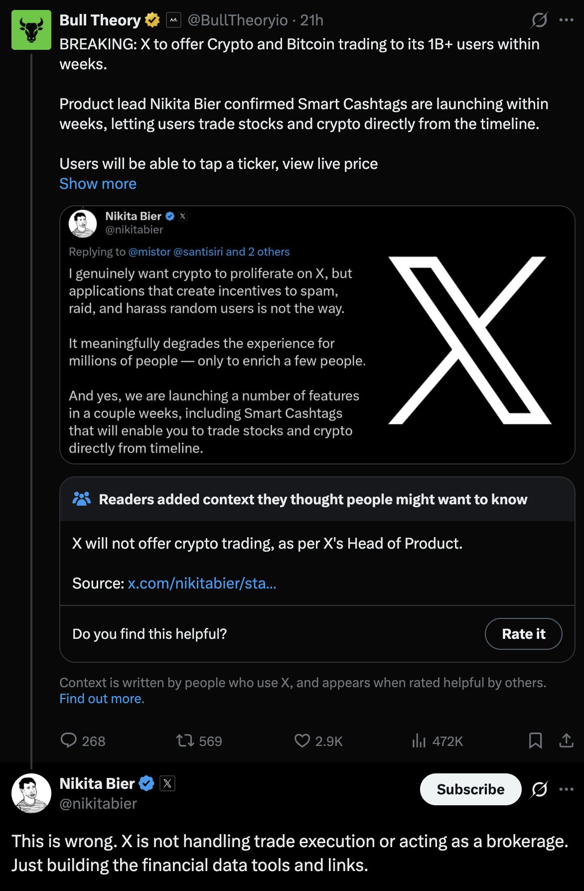Open Grok icon on Bull Theory post
Image resolution: width=584 pixels, height=891 pixels.
pyautogui.click(x=539, y=20)
